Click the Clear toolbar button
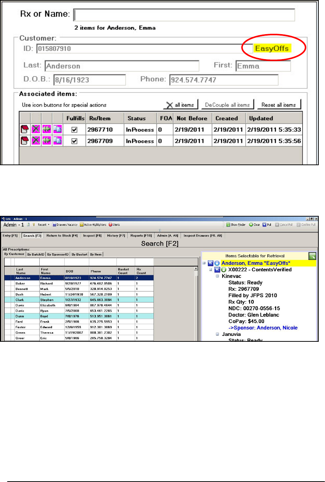Screen dimensions: 325x482 [x=254, y=225]
